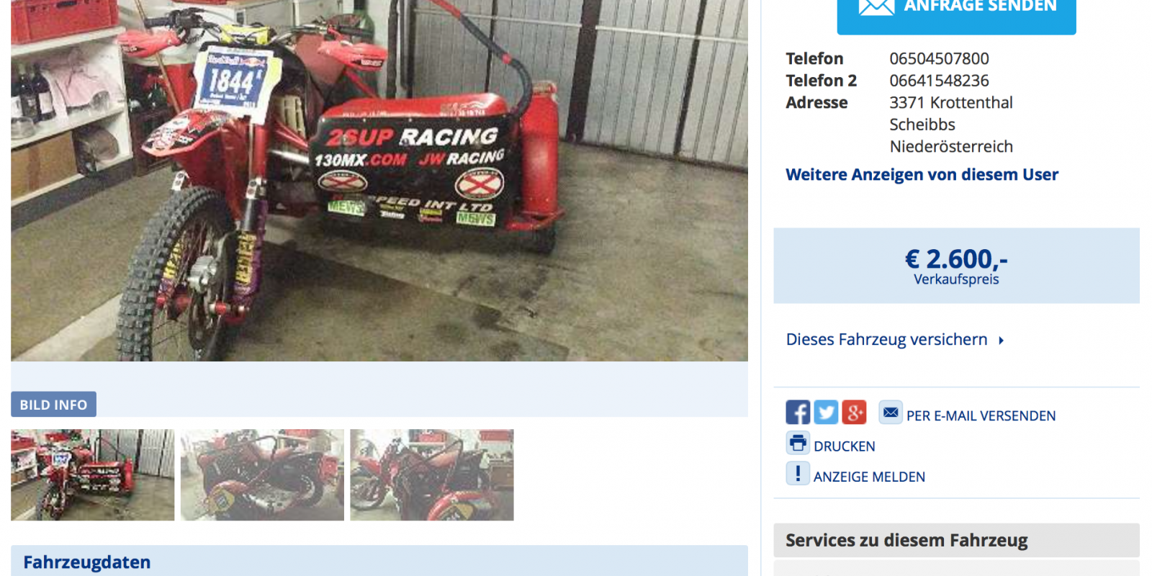Click the email envelope share icon

tap(891, 413)
